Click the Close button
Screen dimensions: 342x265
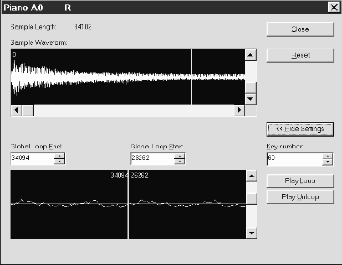pyautogui.click(x=300, y=29)
